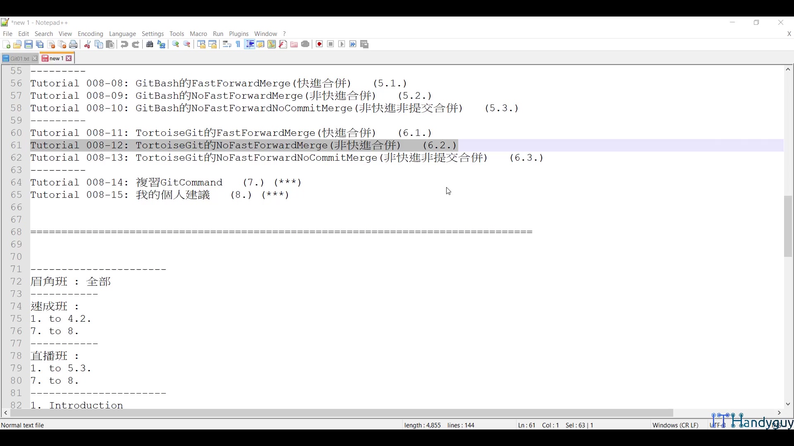Open the Plugins menu
Screen dimensions: 794x446
(239, 34)
